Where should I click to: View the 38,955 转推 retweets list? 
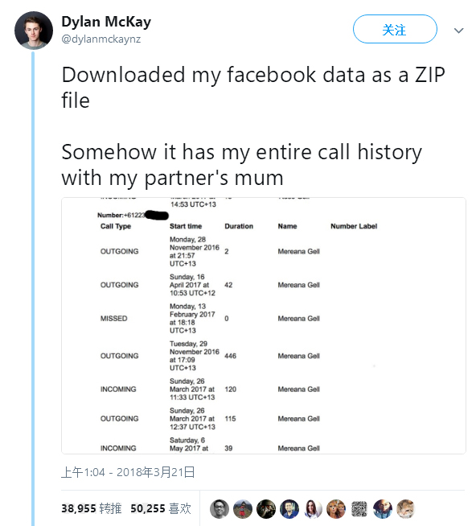tap(91, 508)
